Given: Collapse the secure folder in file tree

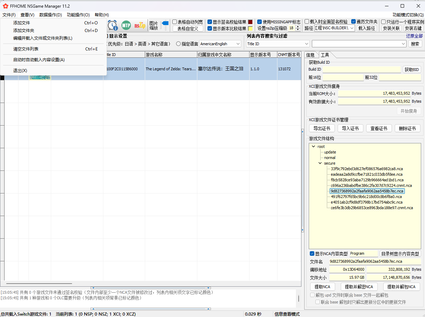Looking at the screenshot, I should pos(320,163).
